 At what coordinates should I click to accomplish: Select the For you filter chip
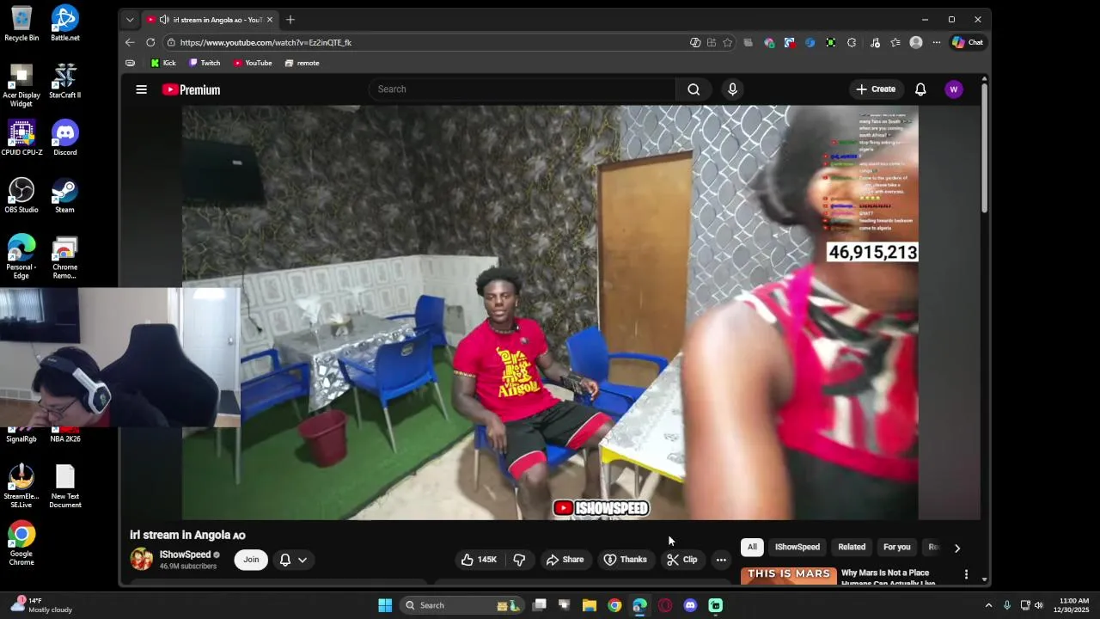[x=896, y=547]
